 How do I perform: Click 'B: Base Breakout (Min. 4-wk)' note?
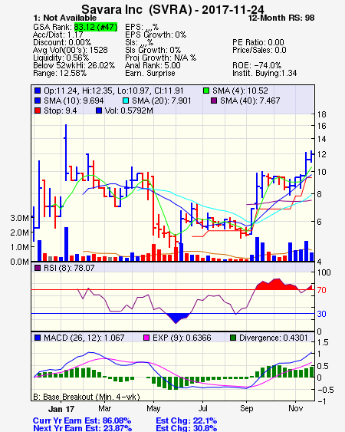coord(87,397)
